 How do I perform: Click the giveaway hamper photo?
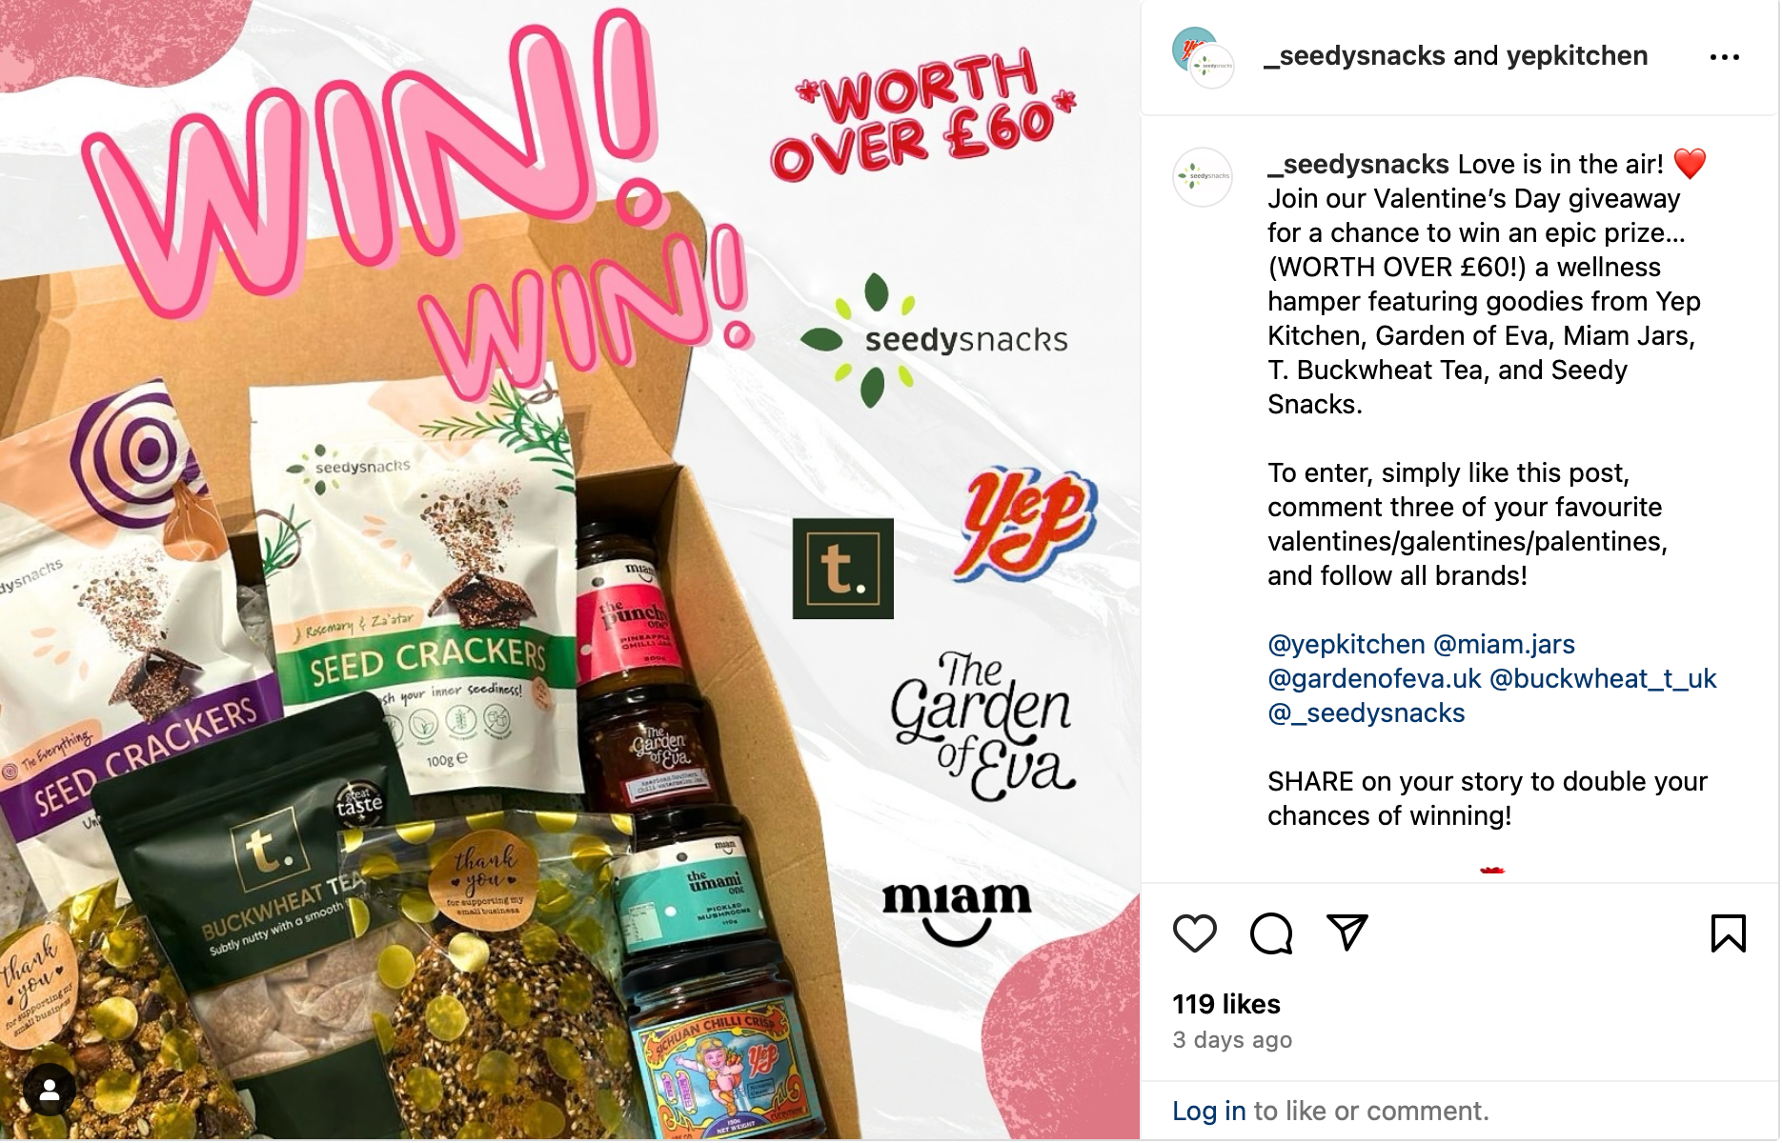(570, 570)
